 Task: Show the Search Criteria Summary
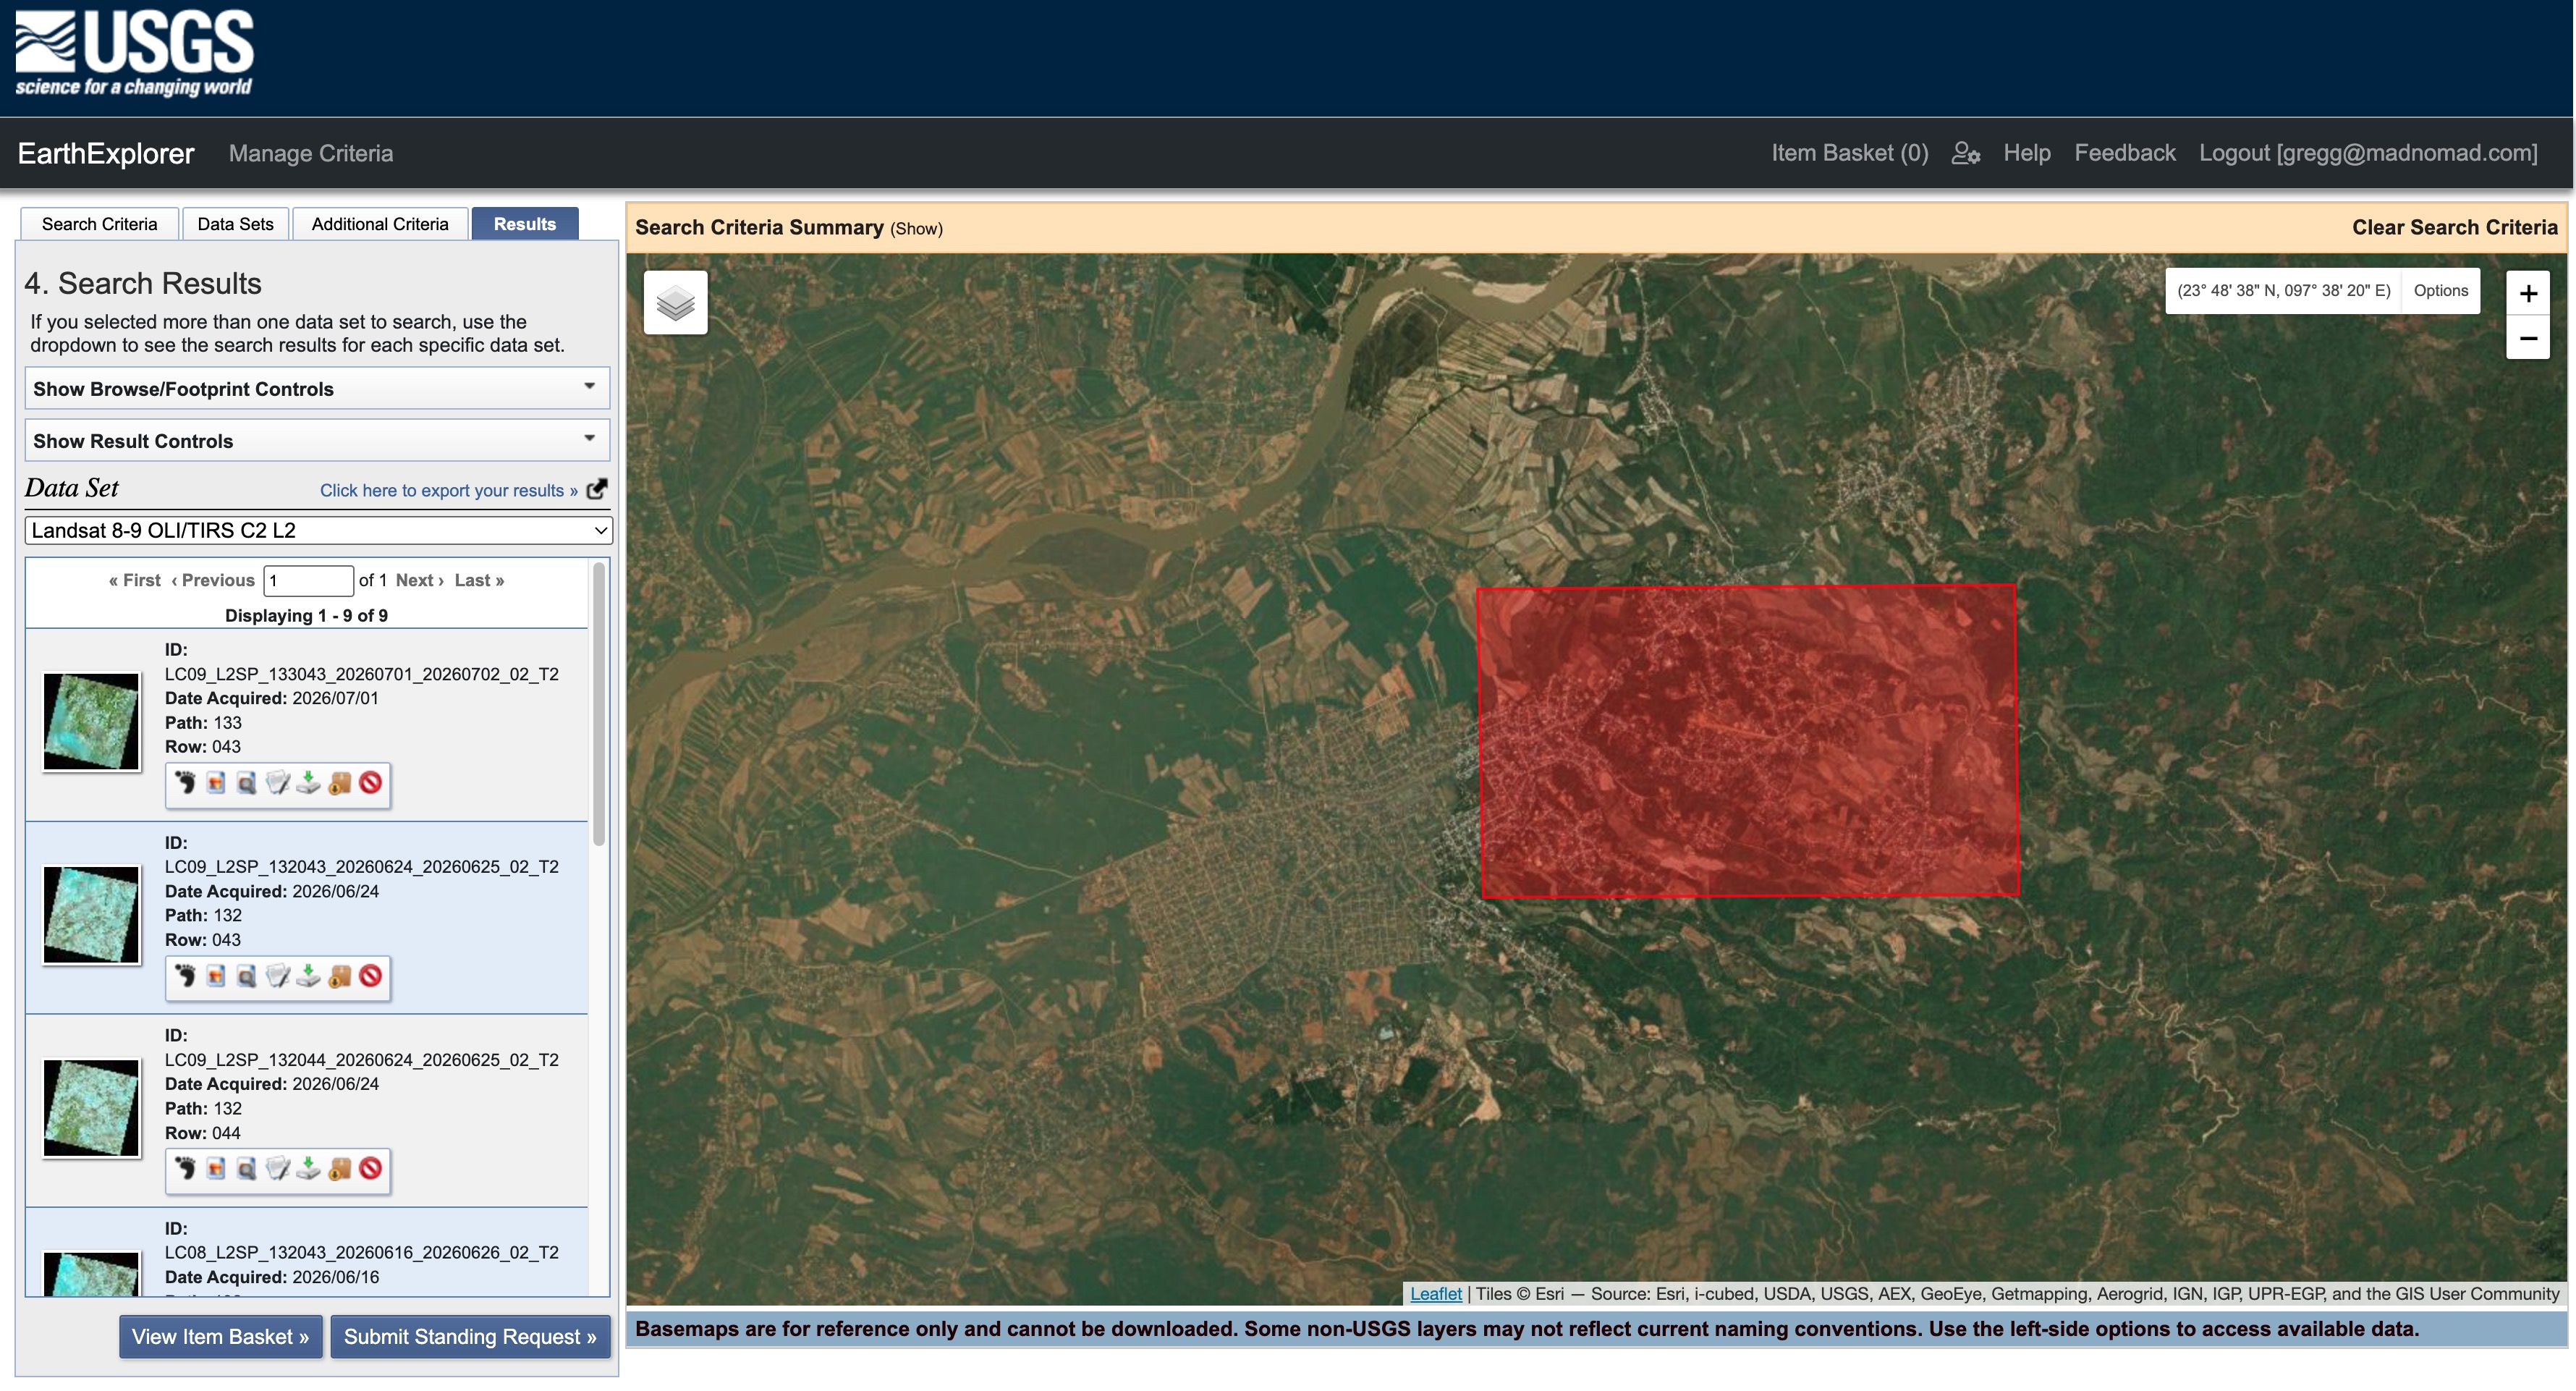tap(916, 229)
